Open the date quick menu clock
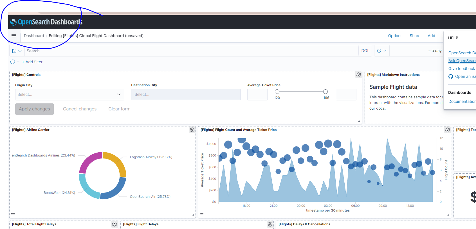 [x=382, y=51]
